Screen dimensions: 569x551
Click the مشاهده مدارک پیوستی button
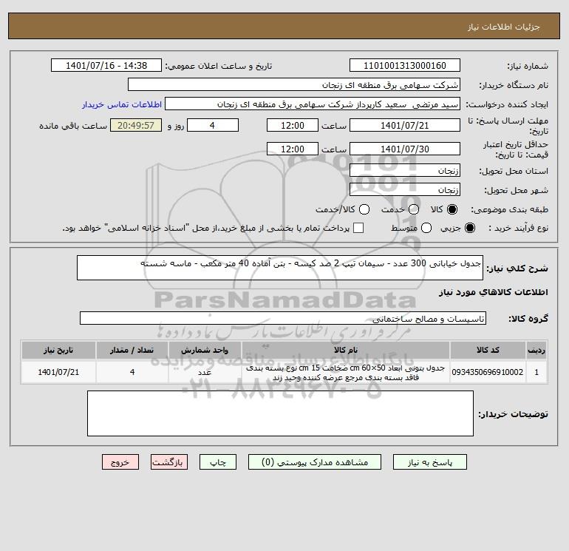pyautogui.click(x=315, y=462)
